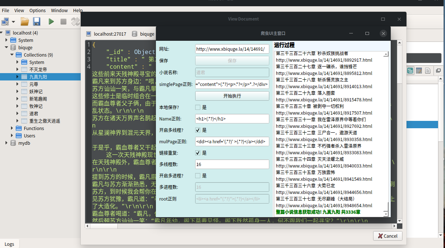445x248 pixels.
Task: Switch to text view mode icon
Action: [427, 71]
